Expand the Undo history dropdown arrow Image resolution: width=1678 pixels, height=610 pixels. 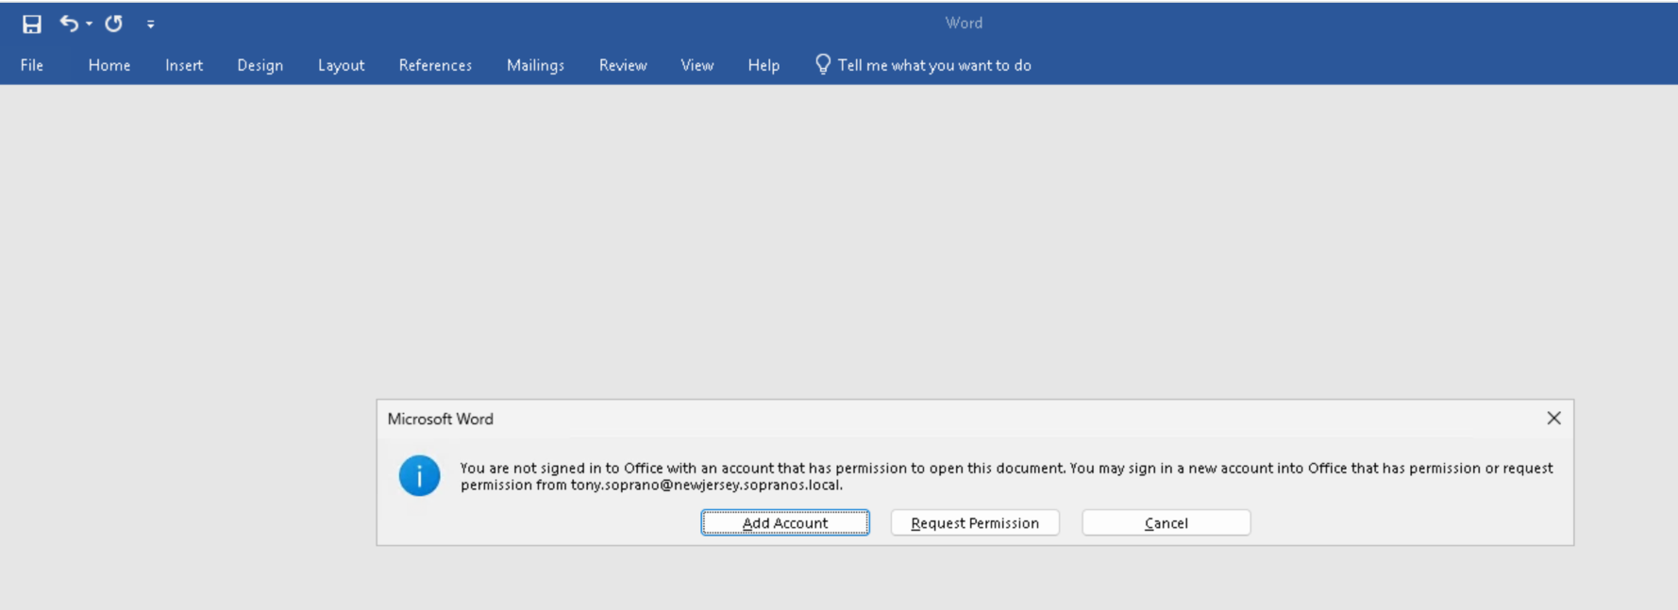pos(89,25)
